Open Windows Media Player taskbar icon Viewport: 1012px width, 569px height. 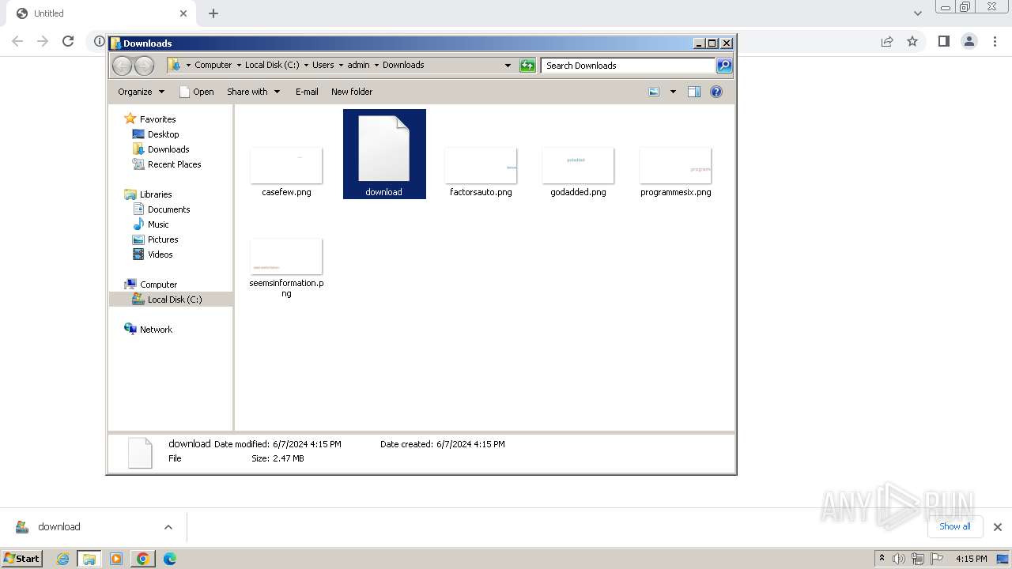click(116, 559)
